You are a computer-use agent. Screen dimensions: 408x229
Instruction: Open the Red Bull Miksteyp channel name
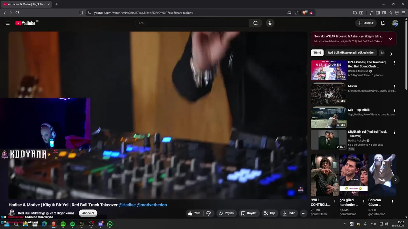click(x=32, y=213)
